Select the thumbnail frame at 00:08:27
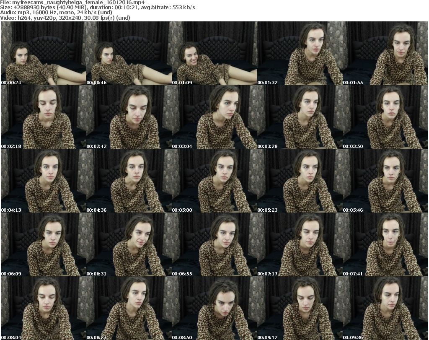429x340 pixels. (129, 308)
